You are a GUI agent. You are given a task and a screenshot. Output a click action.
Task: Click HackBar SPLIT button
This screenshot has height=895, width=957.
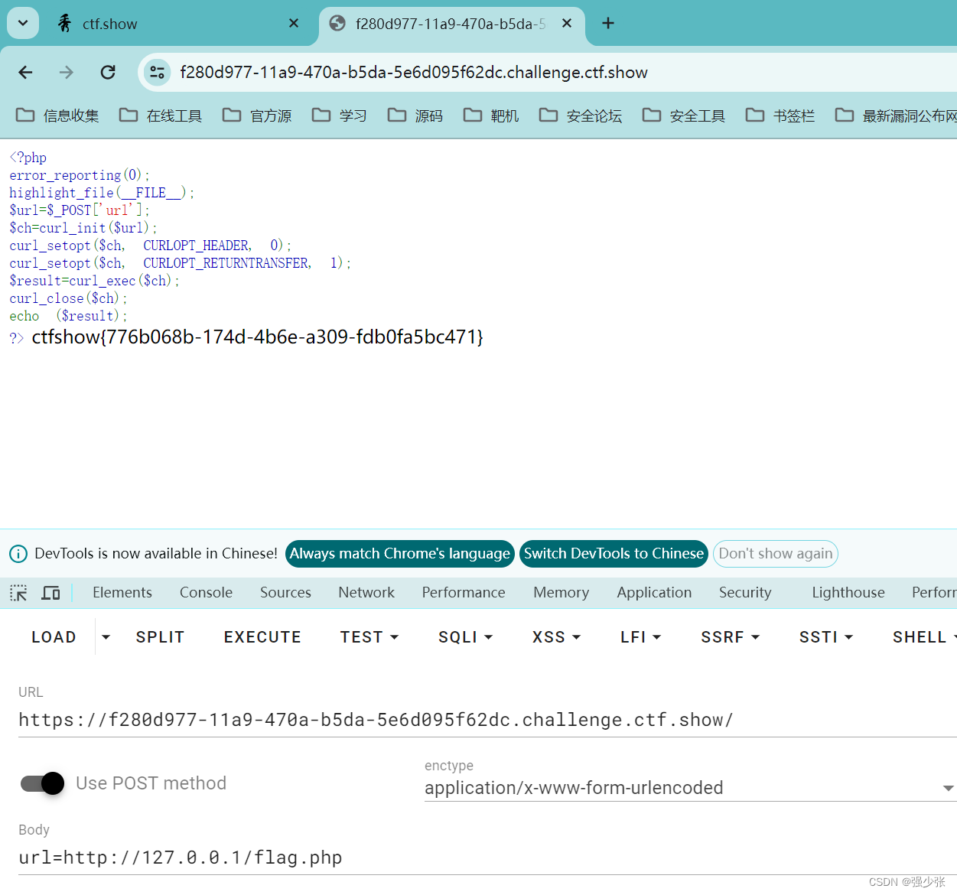point(160,637)
